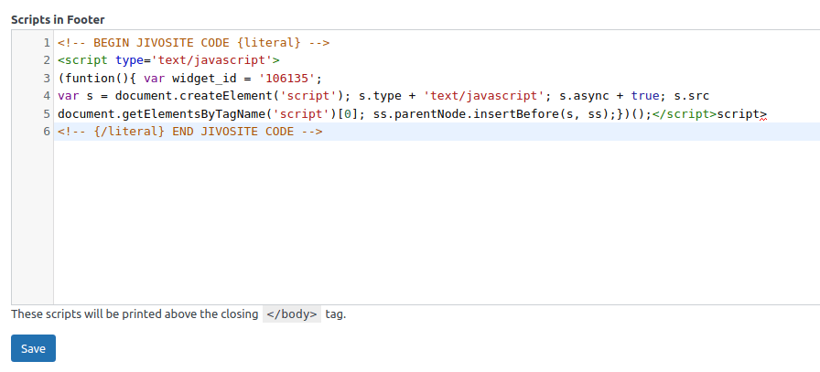Viewport: 820px width, 372px height.
Task: Click line number 2 in the gutter
Action: pyautogui.click(x=47, y=60)
